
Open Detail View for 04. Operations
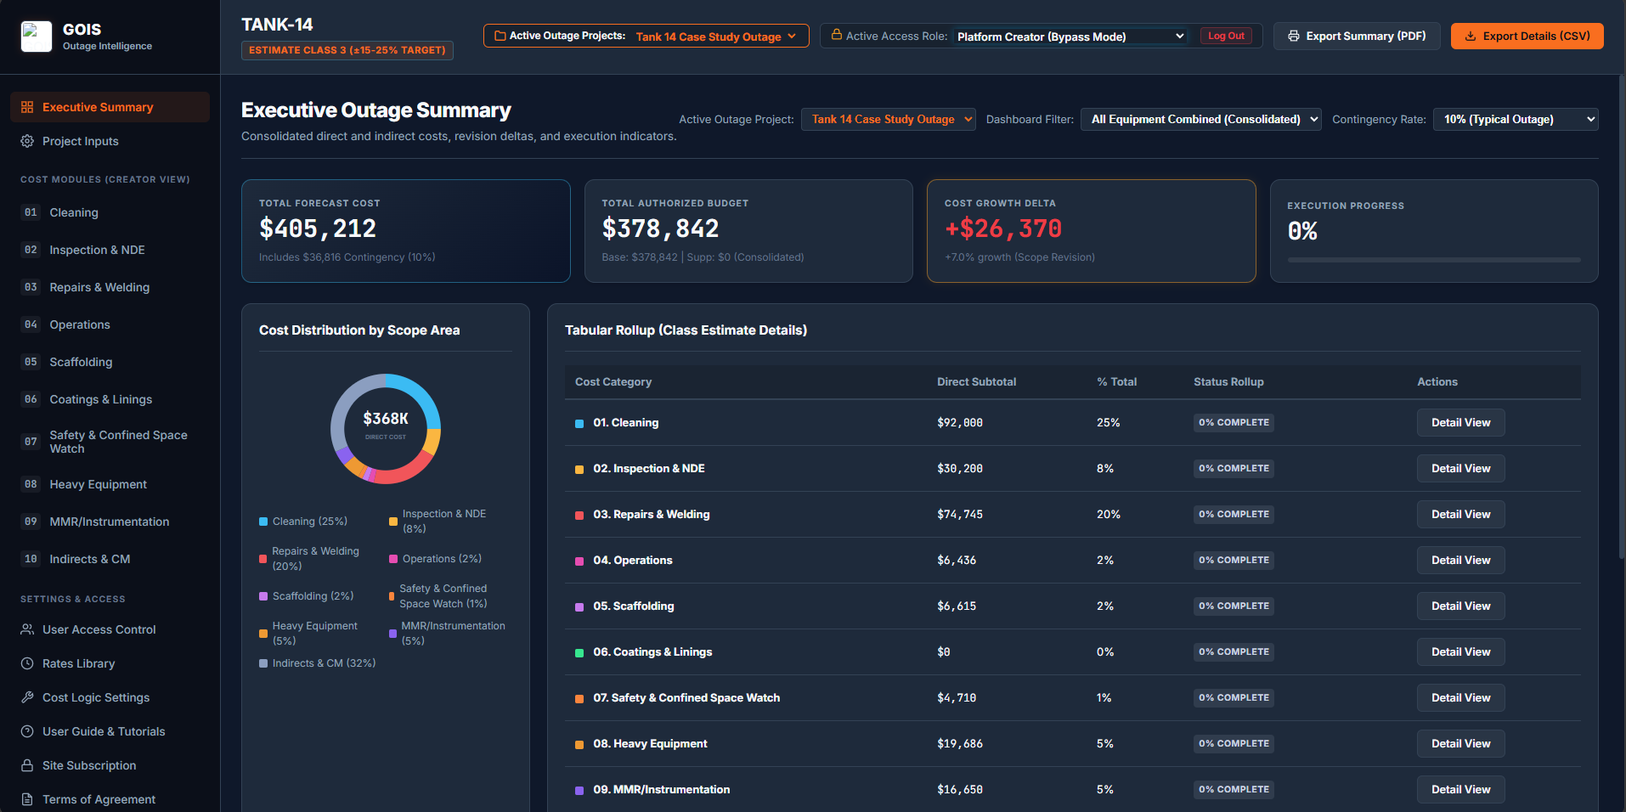click(x=1460, y=561)
